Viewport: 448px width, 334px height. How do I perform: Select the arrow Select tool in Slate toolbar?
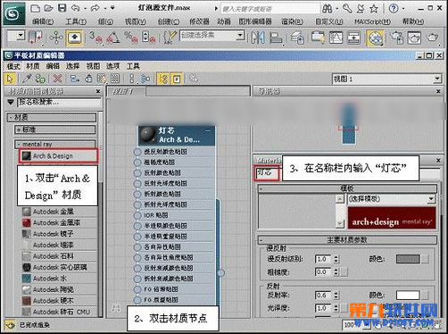tap(11, 79)
